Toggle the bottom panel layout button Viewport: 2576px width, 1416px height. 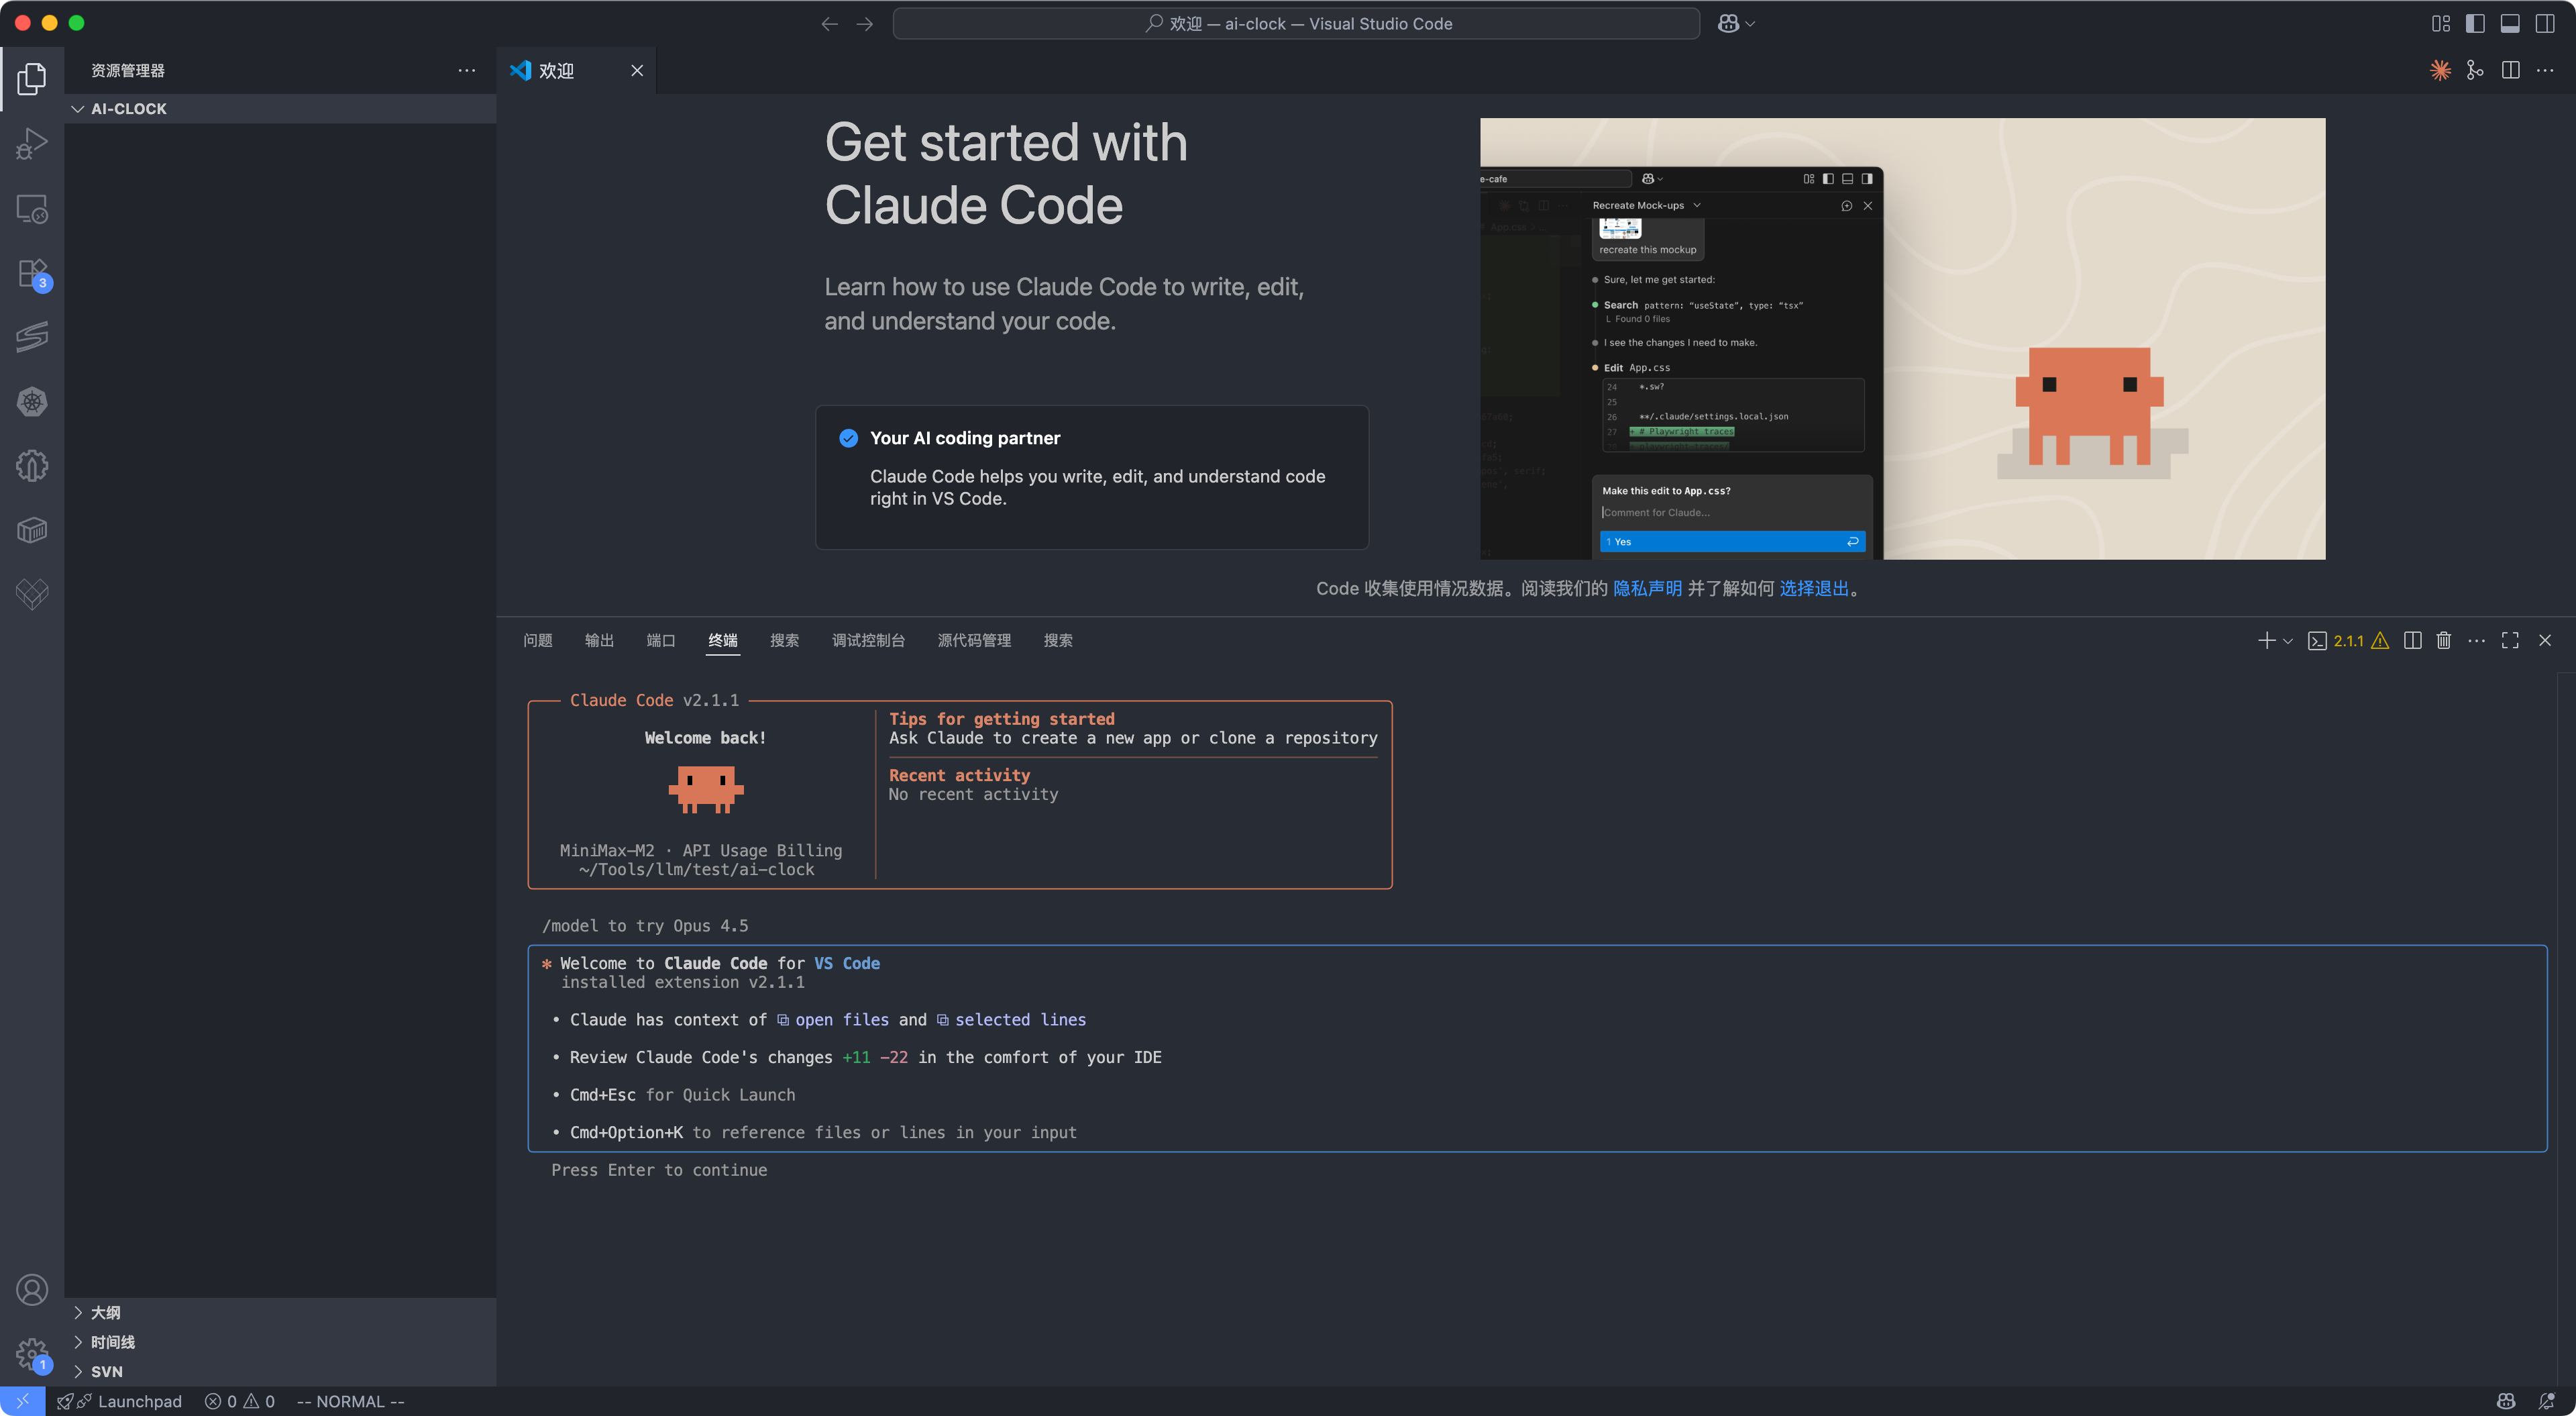click(2510, 23)
